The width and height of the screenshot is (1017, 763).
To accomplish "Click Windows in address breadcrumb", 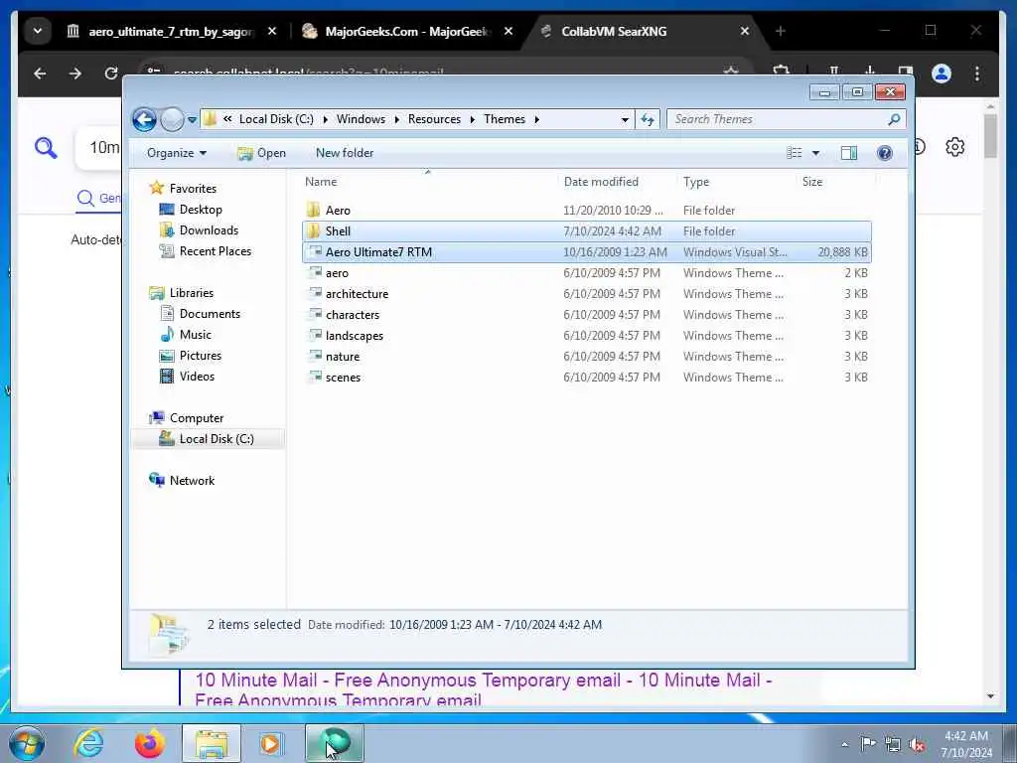I will pyautogui.click(x=361, y=119).
